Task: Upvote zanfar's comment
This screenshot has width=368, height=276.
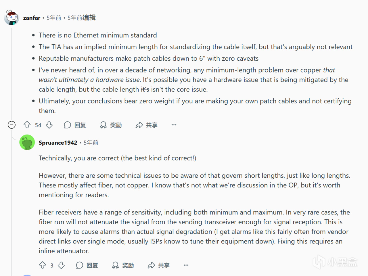Action: [x=27, y=125]
